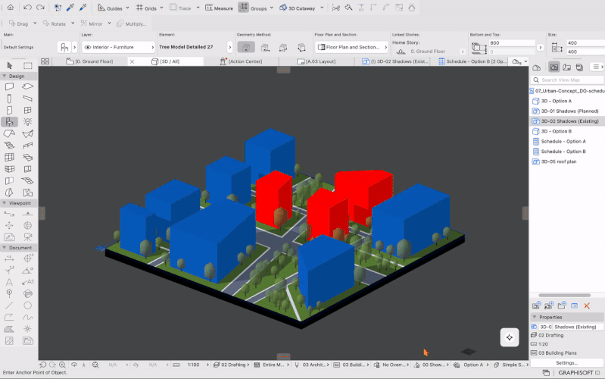Viewport: 605px width, 379px height.
Task: Select the Beam tool
Action: tap(28, 99)
